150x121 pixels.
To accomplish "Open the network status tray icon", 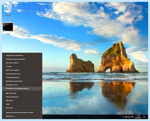I will pyautogui.click(x=126, y=117).
